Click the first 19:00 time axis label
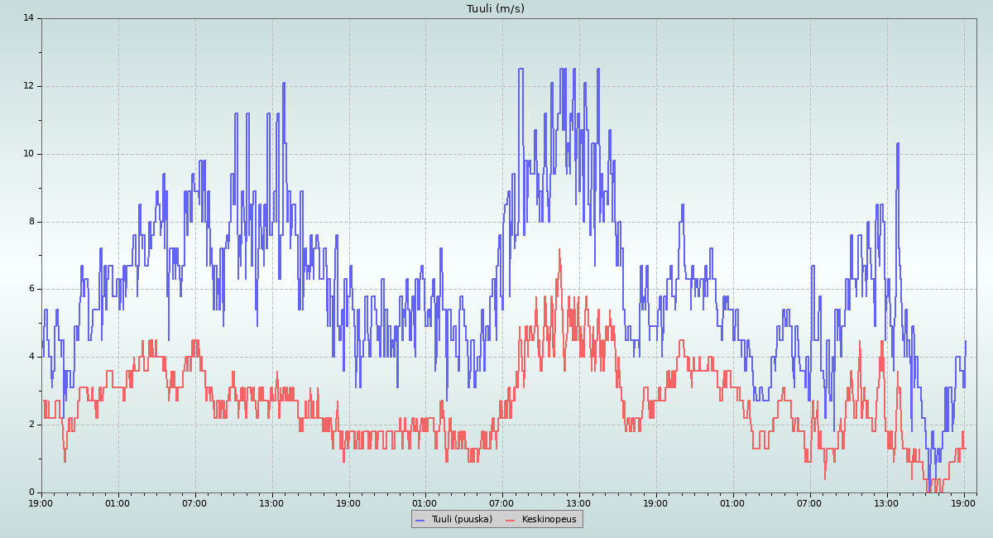Image resolution: width=993 pixels, height=538 pixels. point(41,502)
